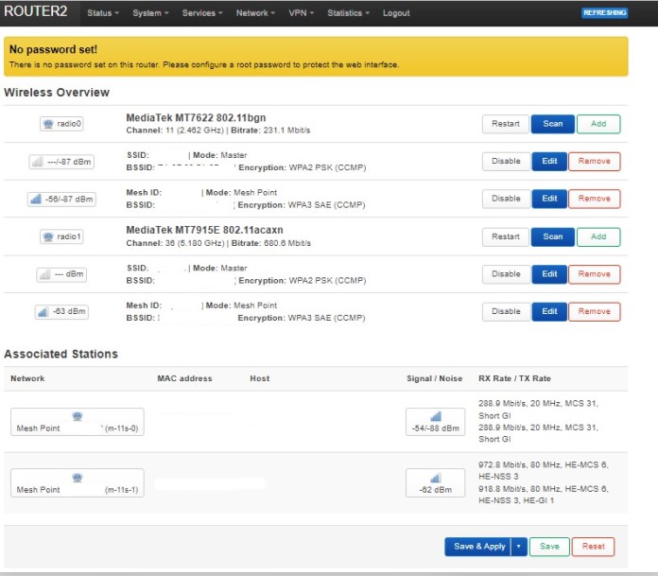Click the radio1 device badge icon
Image resolution: width=658 pixels, height=576 pixels.
click(62, 236)
